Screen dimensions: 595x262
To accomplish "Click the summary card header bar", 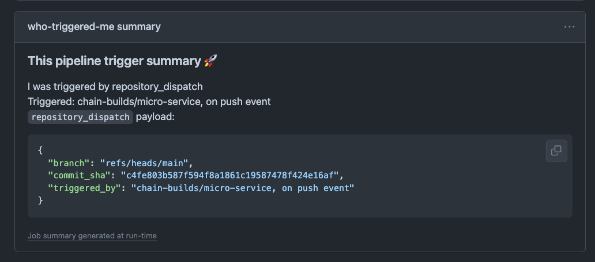I will coord(346,27).
